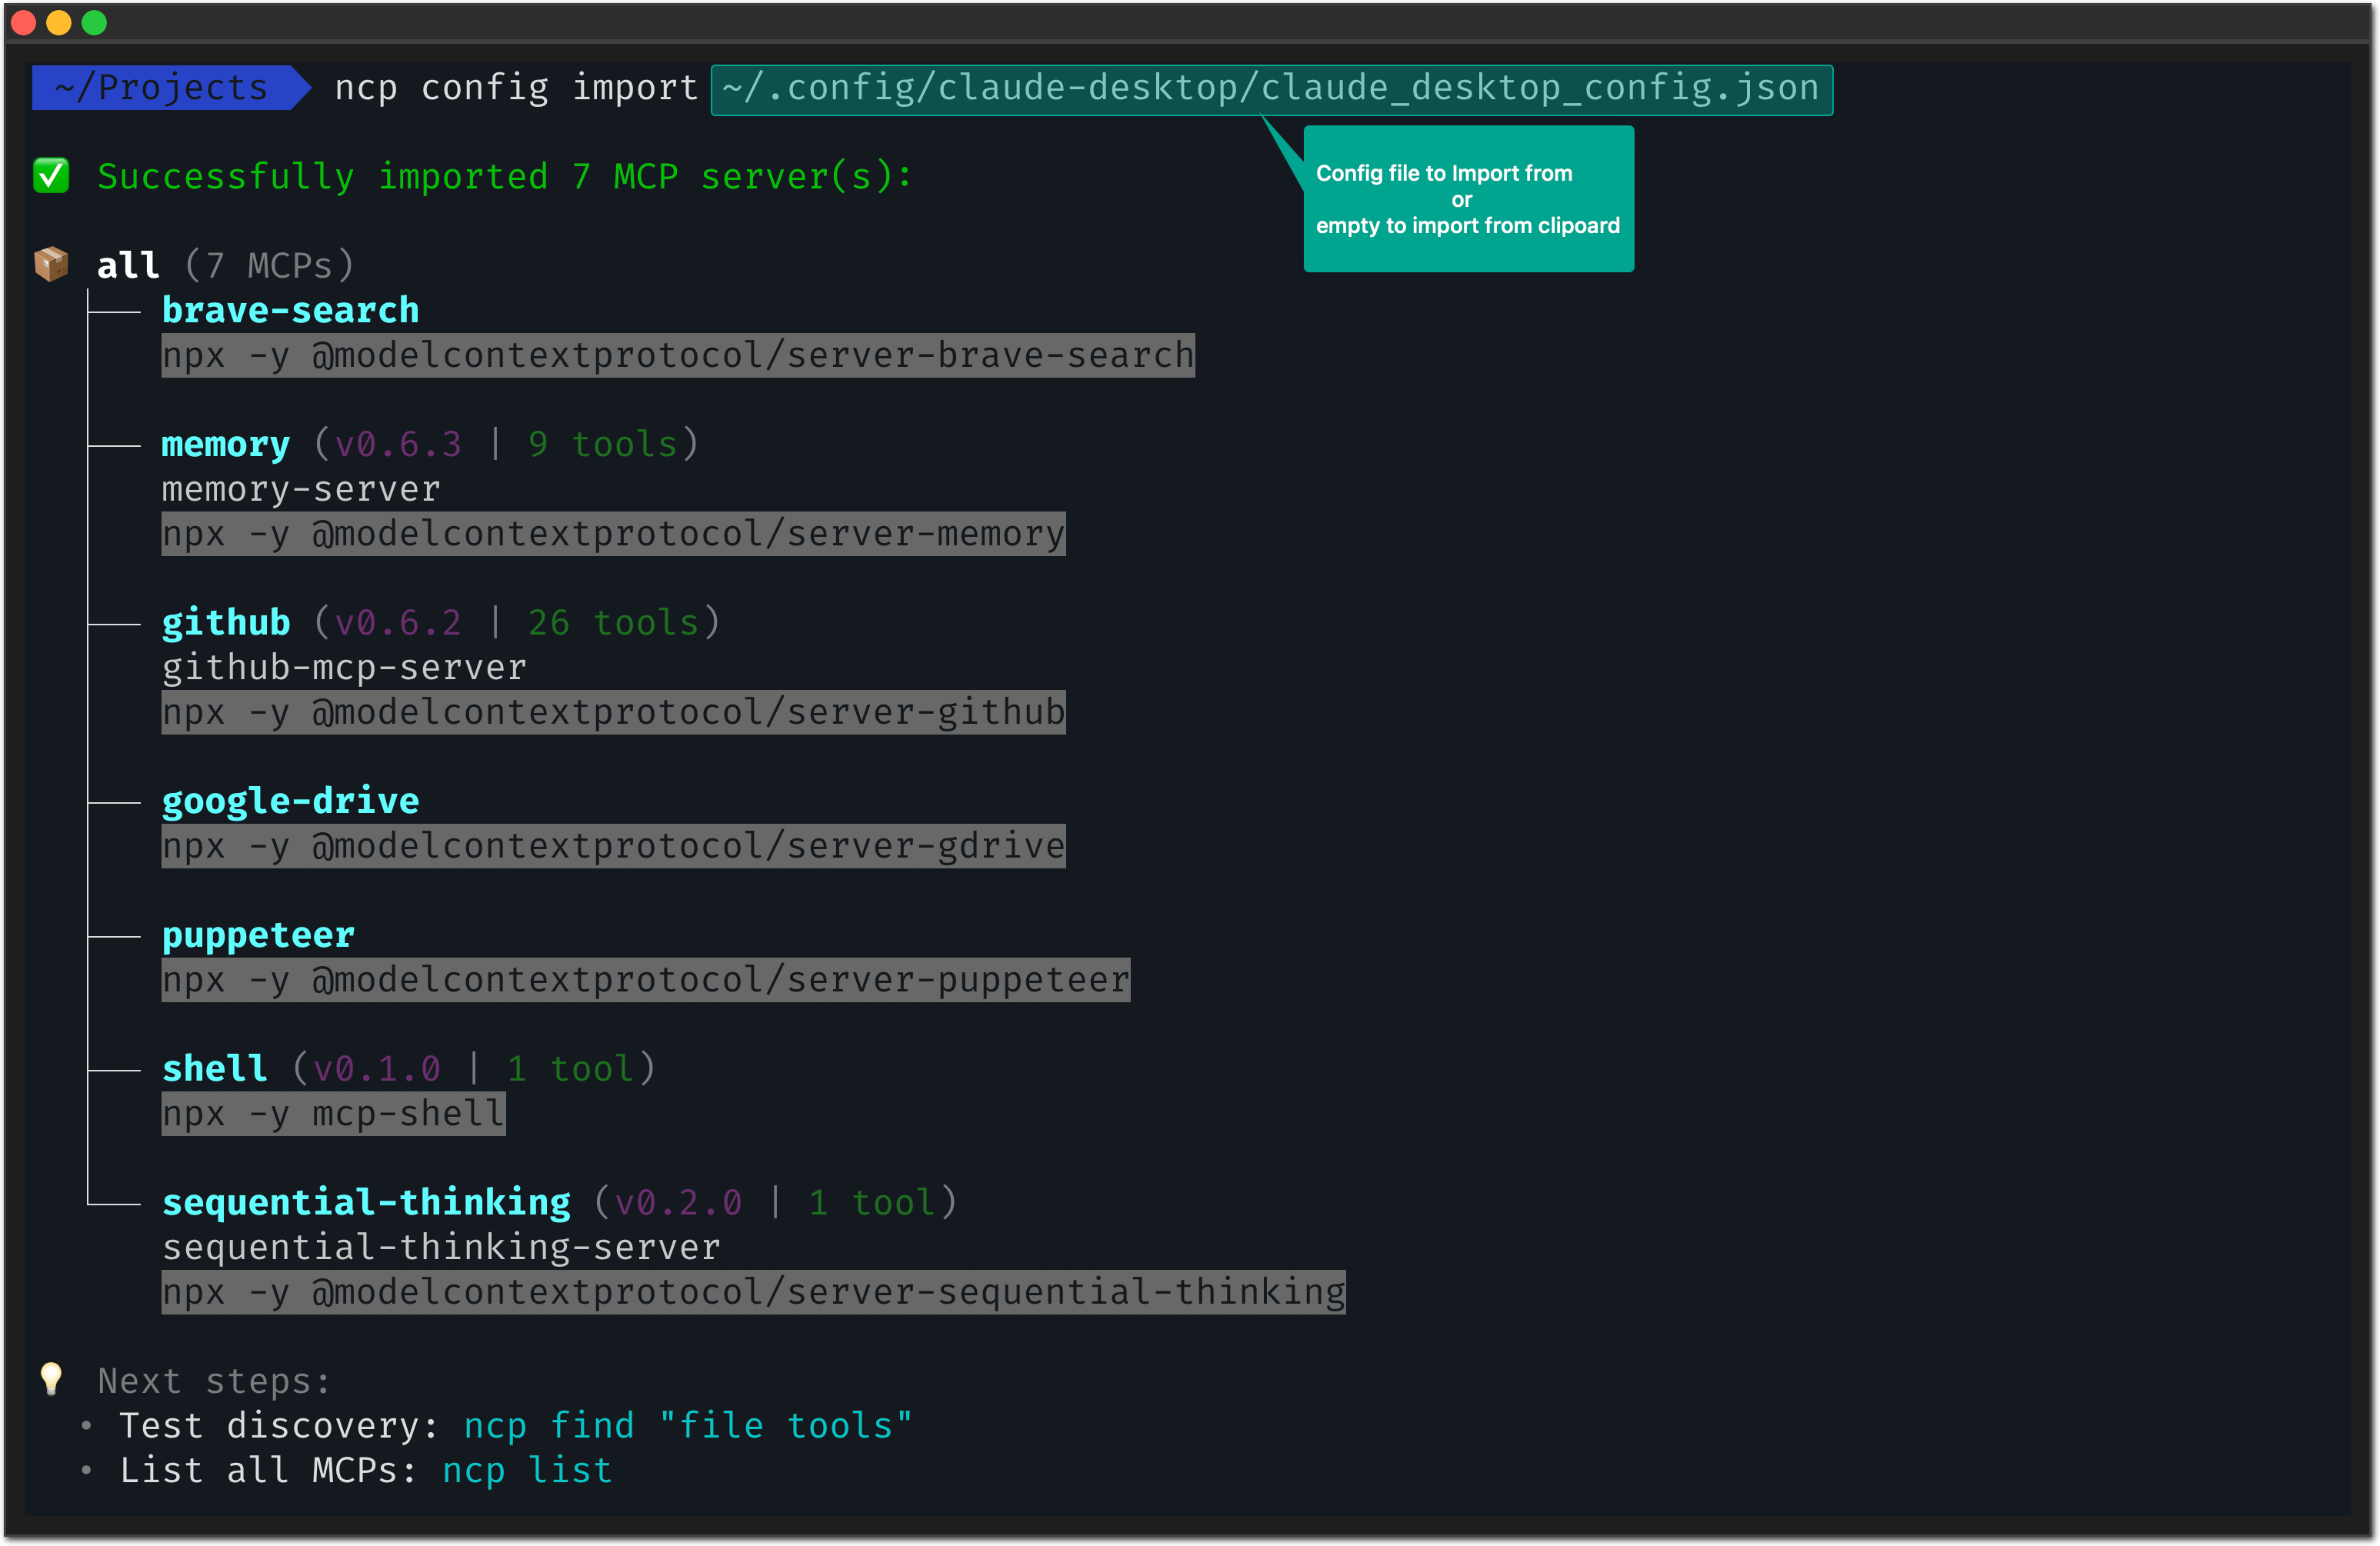Click the ncp find "file tools" command
The image size is (2380, 1546).
pos(687,1425)
